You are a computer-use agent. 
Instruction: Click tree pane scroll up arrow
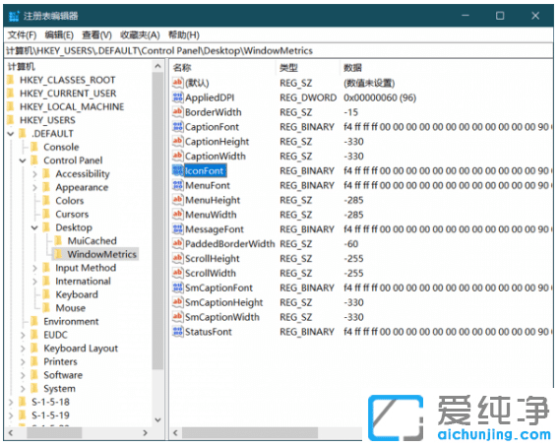tap(157, 66)
